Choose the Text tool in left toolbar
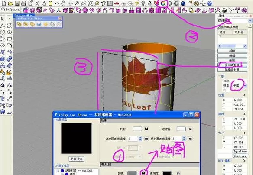Screen dimensions: 253x175 click(3, 98)
